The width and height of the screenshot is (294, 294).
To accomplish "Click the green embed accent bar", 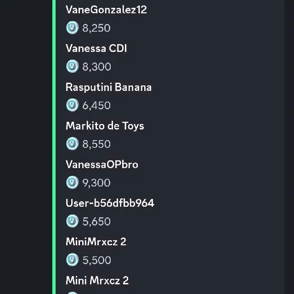I will (x=54, y=147).
